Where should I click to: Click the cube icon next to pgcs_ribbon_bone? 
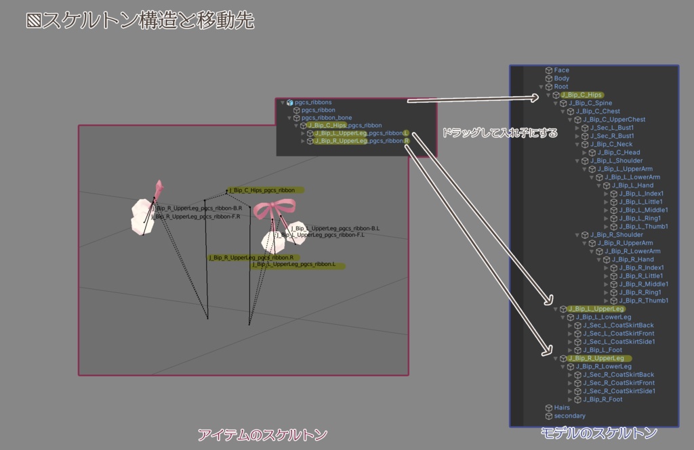click(297, 118)
